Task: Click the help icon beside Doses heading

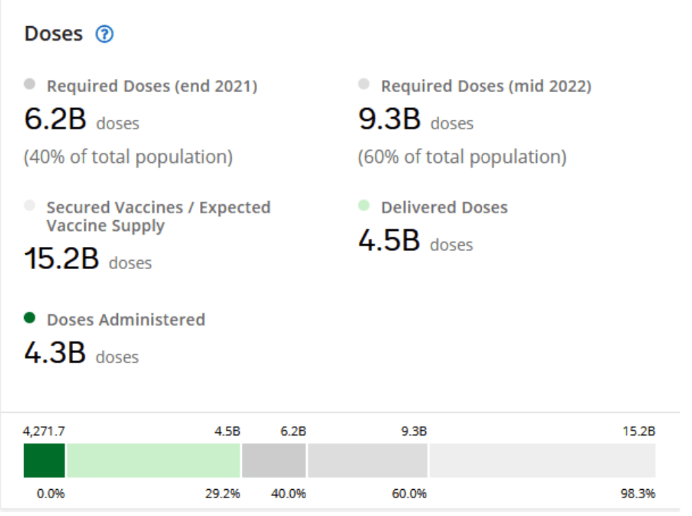Action: tap(104, 34)
